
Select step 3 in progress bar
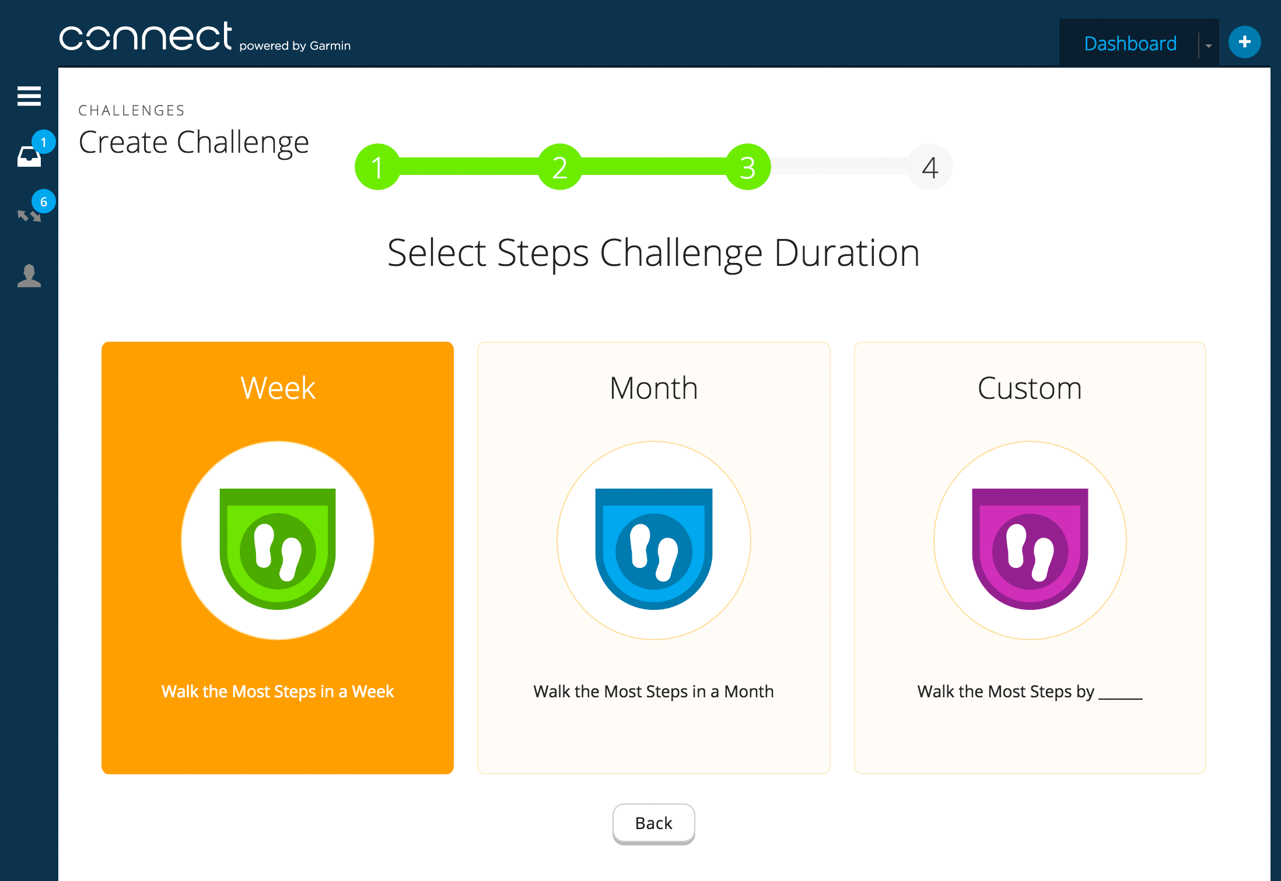(x=748, y=167)
